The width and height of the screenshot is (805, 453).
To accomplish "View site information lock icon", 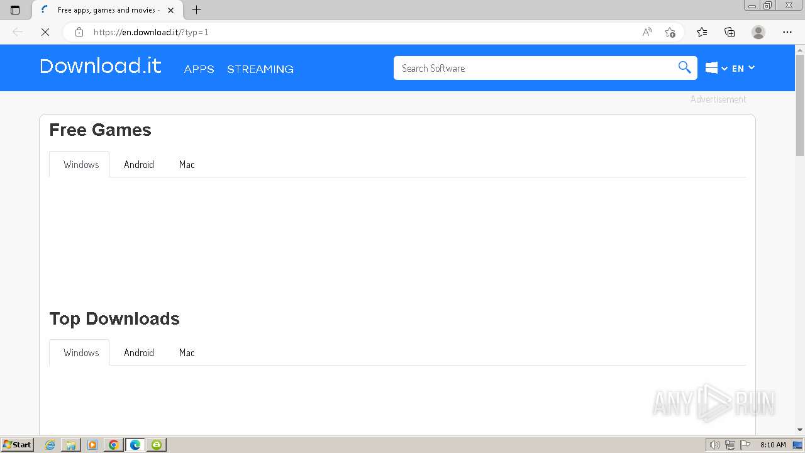I will [79, 32].
